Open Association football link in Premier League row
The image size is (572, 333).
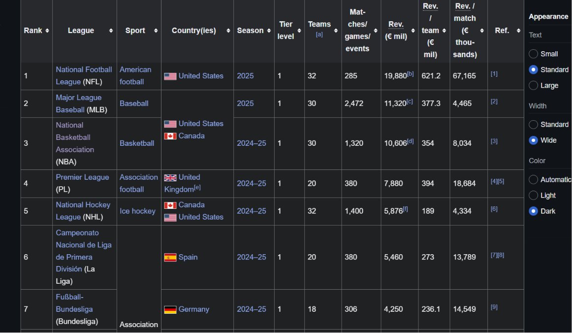click(x=139, y=183)
